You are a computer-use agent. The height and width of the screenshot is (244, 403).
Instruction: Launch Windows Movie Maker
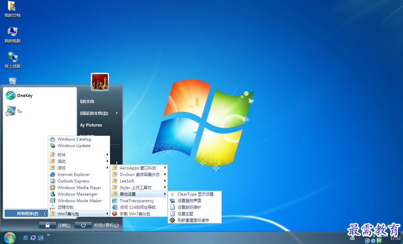tap(79, 200)
